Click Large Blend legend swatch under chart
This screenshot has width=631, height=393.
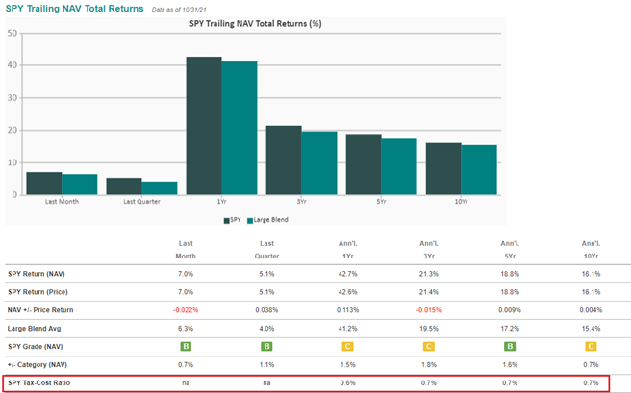pos(250,221)
